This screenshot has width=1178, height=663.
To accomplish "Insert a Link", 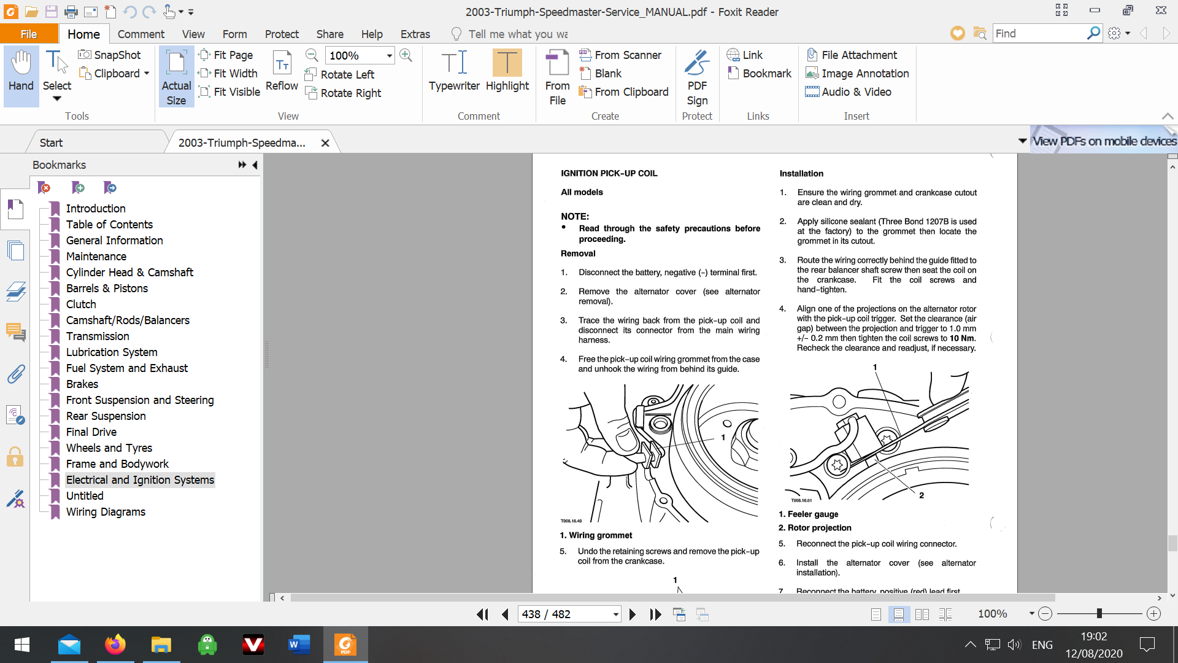I will (745, 55).
